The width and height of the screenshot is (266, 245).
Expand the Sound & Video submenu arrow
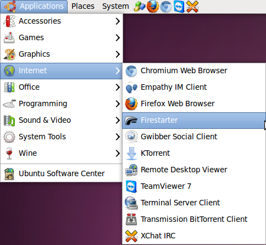(118, 121)
